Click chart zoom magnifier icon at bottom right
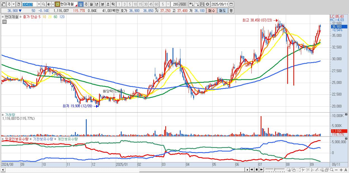349x173 pixels. point(332,170)
